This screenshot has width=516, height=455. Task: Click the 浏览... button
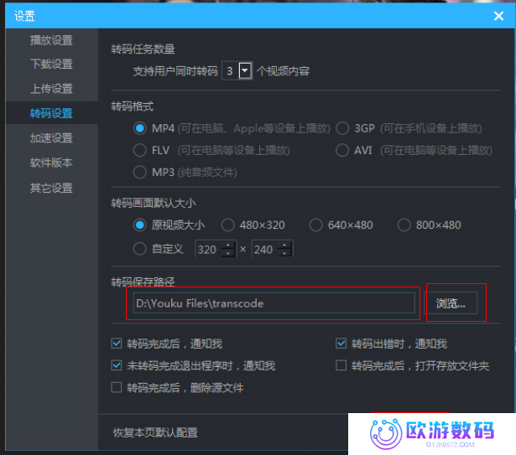coord(451,302)
